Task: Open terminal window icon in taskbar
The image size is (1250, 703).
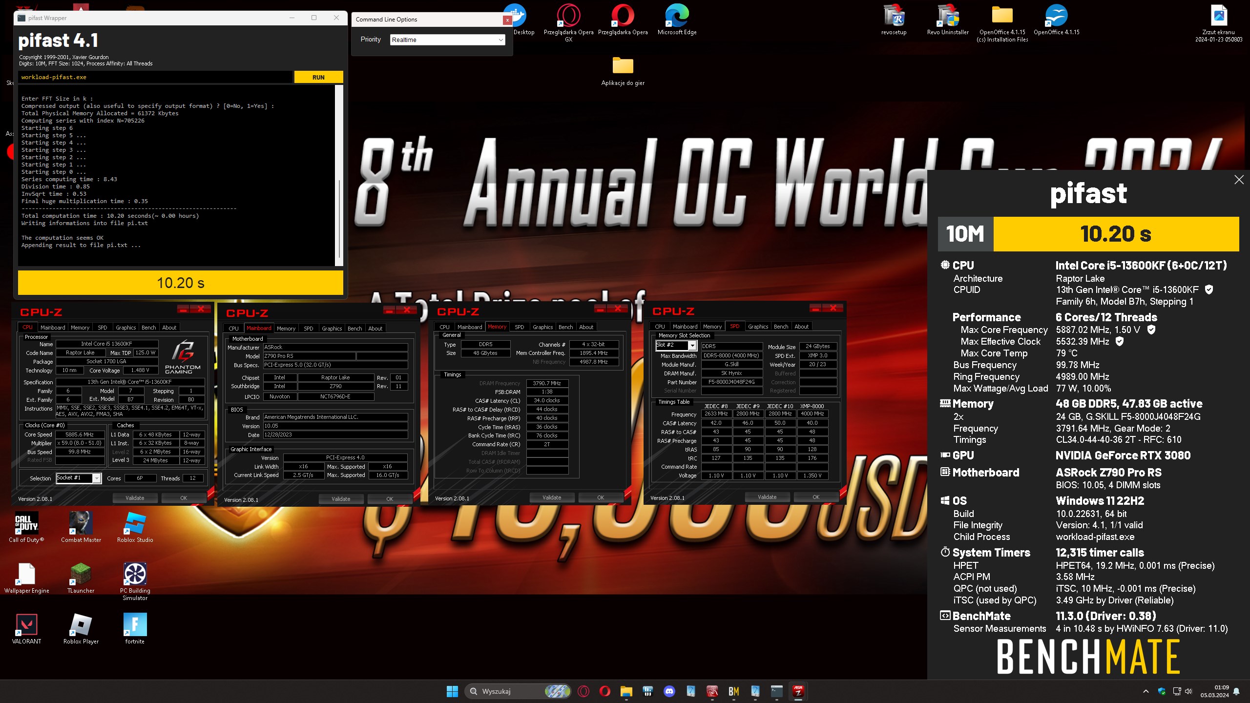Action: [776, 691]
